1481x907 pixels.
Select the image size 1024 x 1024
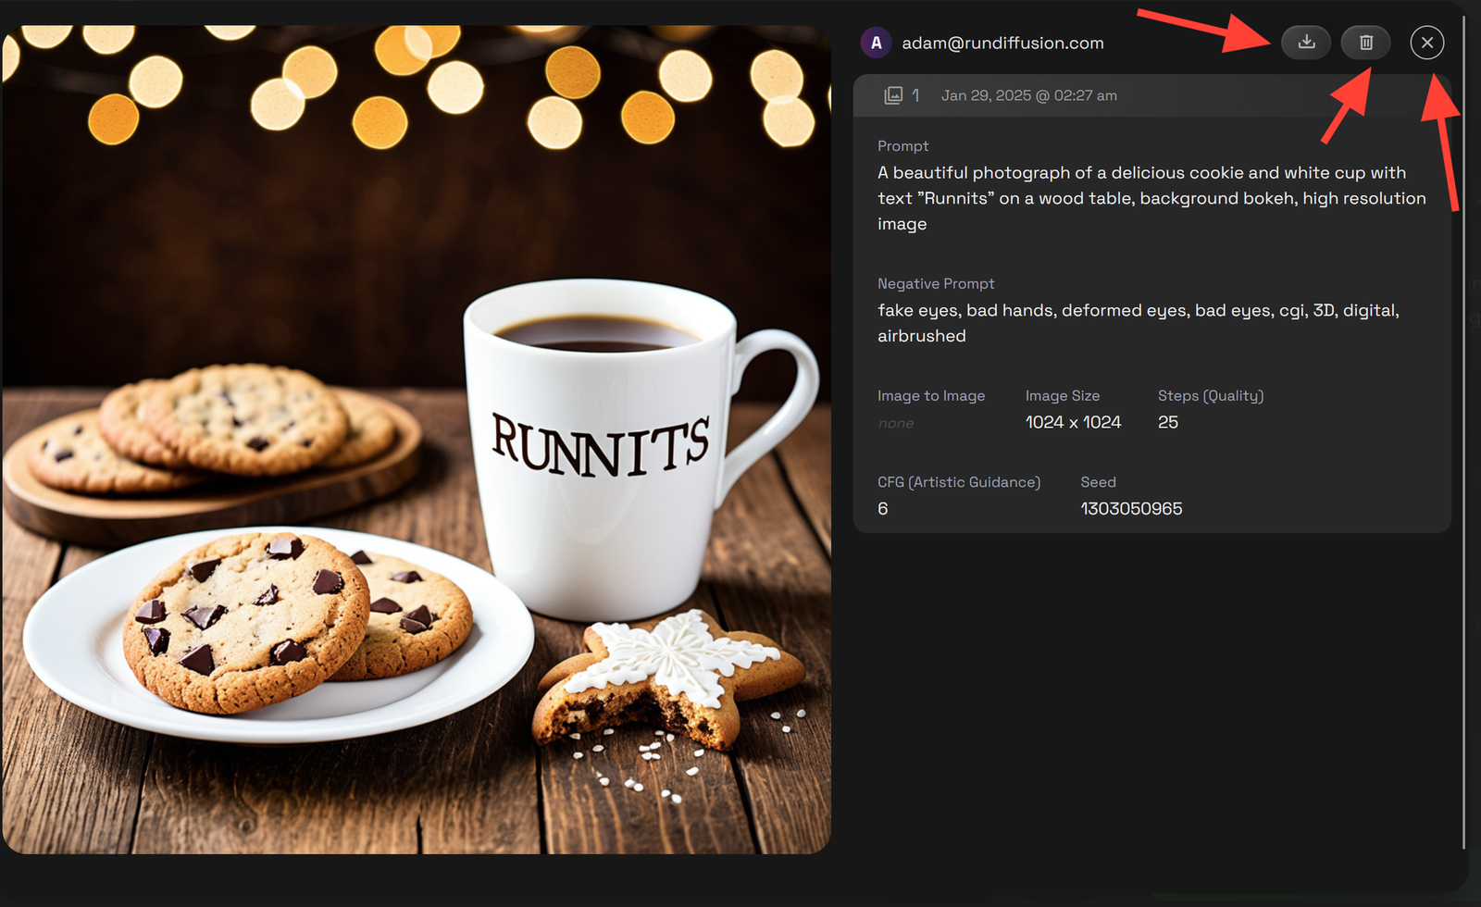click(1073, 422)
